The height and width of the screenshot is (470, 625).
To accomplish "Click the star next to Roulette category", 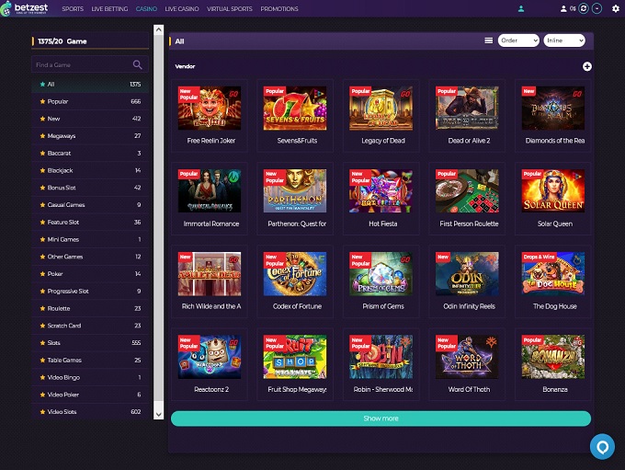I will click(42, 308).
